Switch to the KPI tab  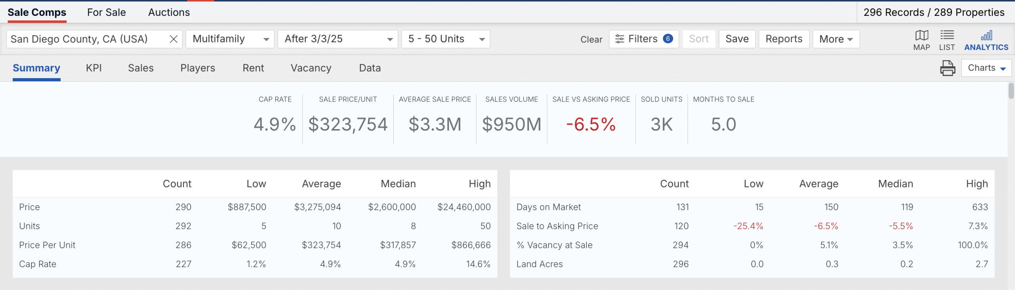click(x=94, y=68)
